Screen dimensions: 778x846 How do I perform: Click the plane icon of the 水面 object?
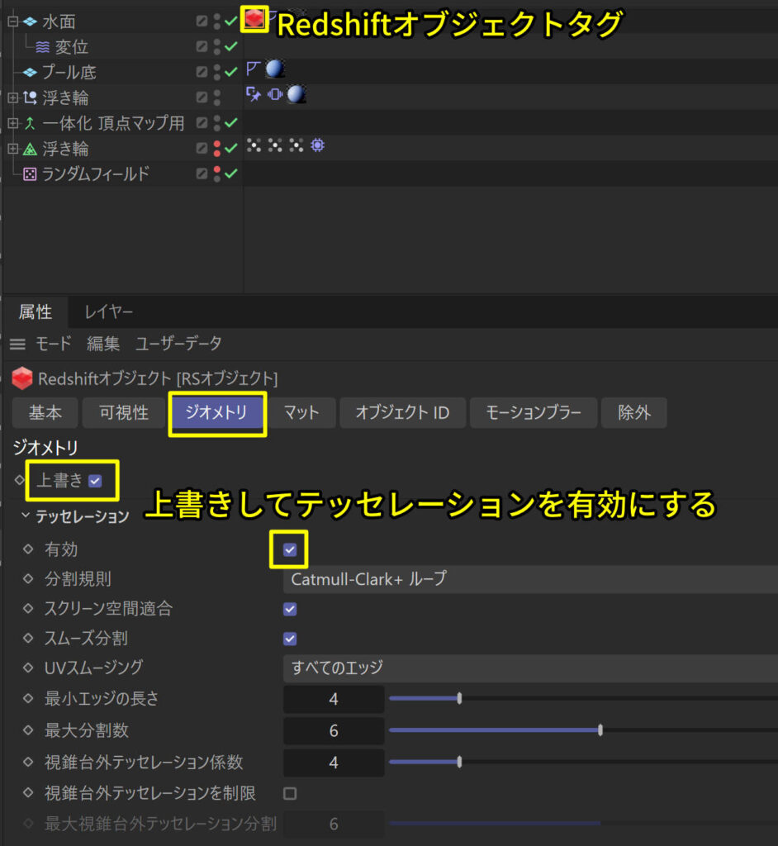[x=30, y=21]
